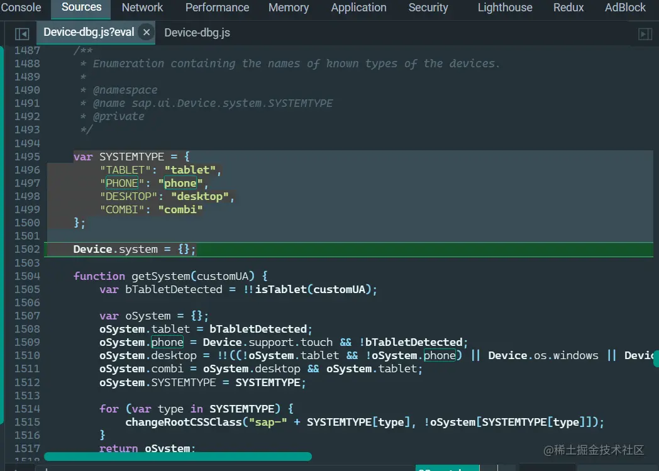Click "isTablet" call on line 1505
This screenshot has width=659, height=471.
point(280,289)
